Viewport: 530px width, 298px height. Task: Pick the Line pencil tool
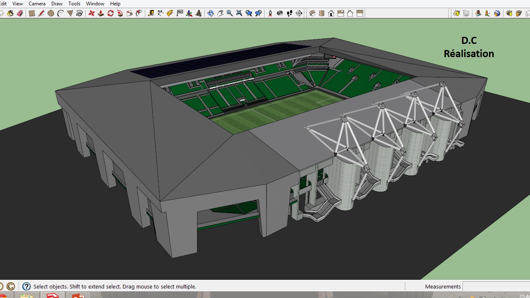pos(41,13)
